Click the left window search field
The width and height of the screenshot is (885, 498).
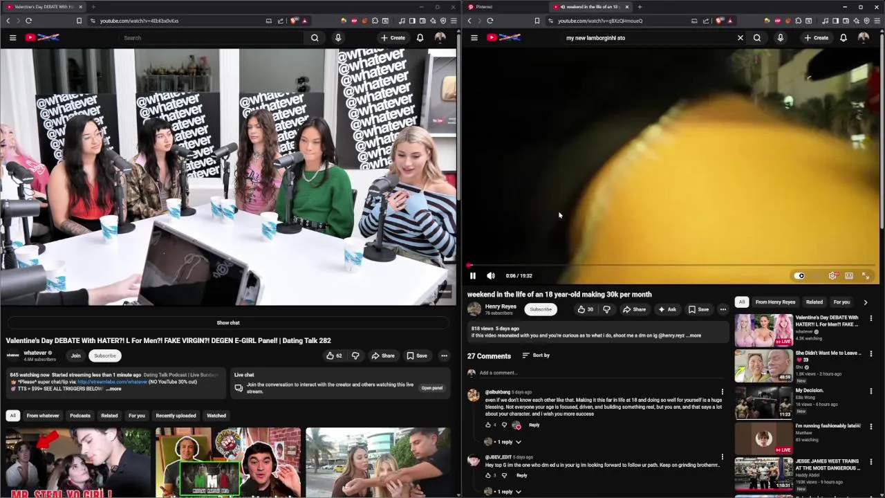click(x=212, y=37)
